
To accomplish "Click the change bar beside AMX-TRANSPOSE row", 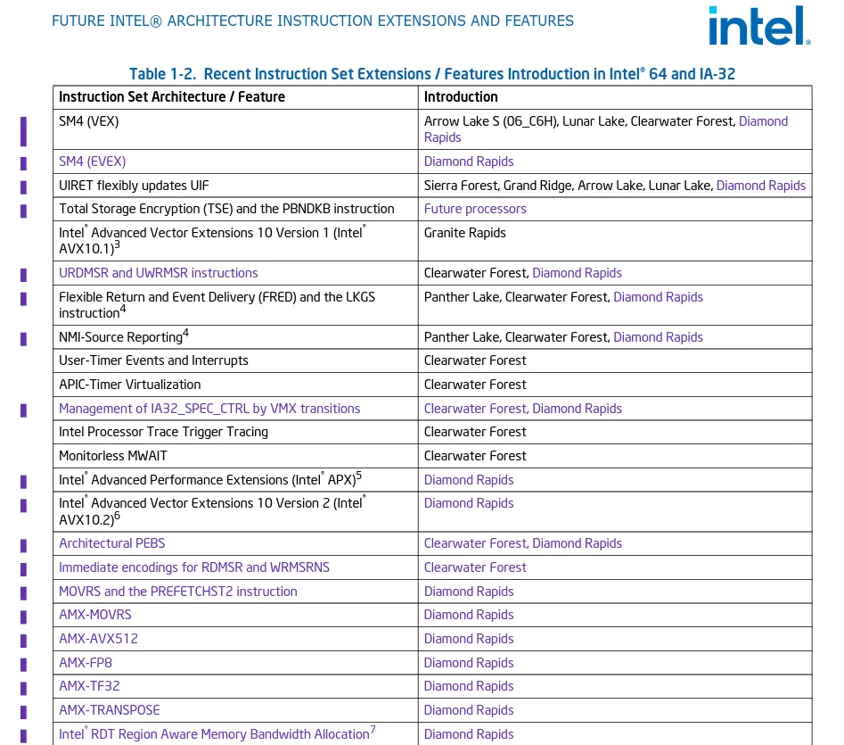I will 24,712.
